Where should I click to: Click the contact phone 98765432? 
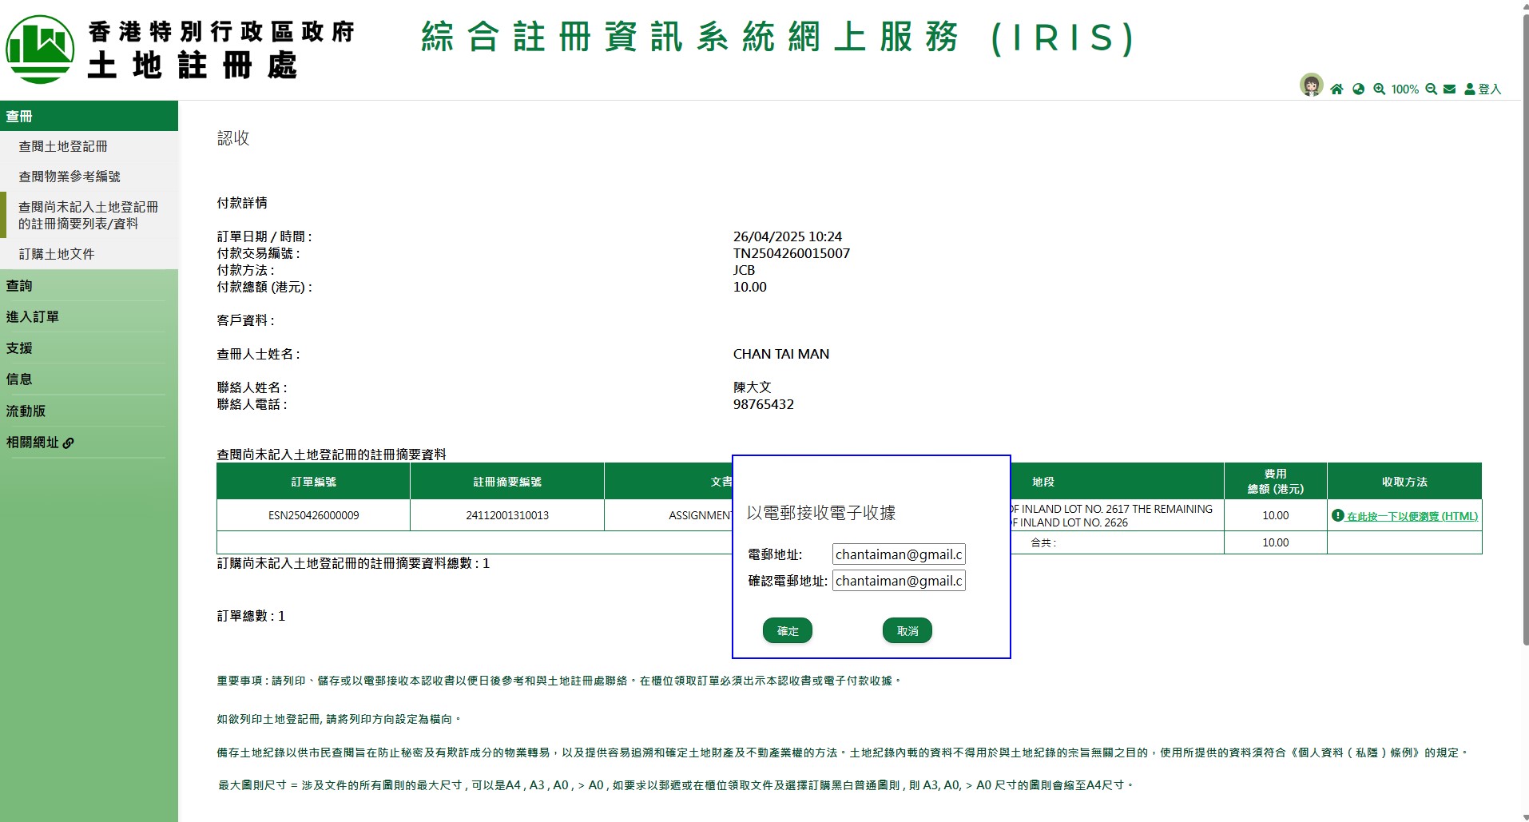click(764, 404)
